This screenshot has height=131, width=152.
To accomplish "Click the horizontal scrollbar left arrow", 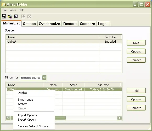I will [x=8, y=118].
